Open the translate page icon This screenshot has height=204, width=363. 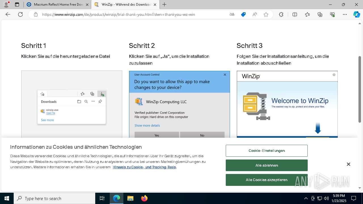pos(232,14)
